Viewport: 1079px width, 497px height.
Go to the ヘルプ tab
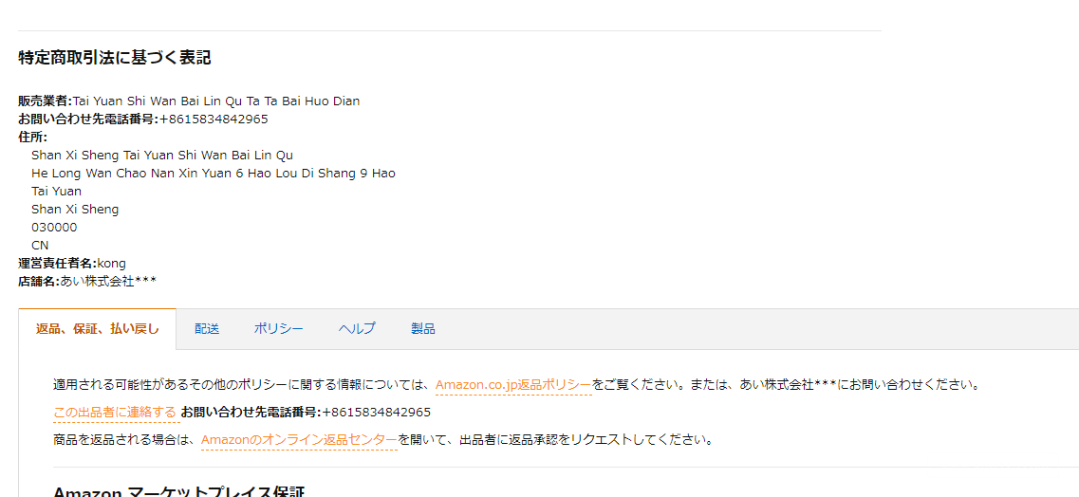357,329
